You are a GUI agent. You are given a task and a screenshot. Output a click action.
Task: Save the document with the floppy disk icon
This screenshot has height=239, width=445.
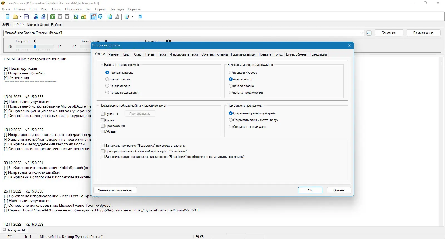[26, 17]
